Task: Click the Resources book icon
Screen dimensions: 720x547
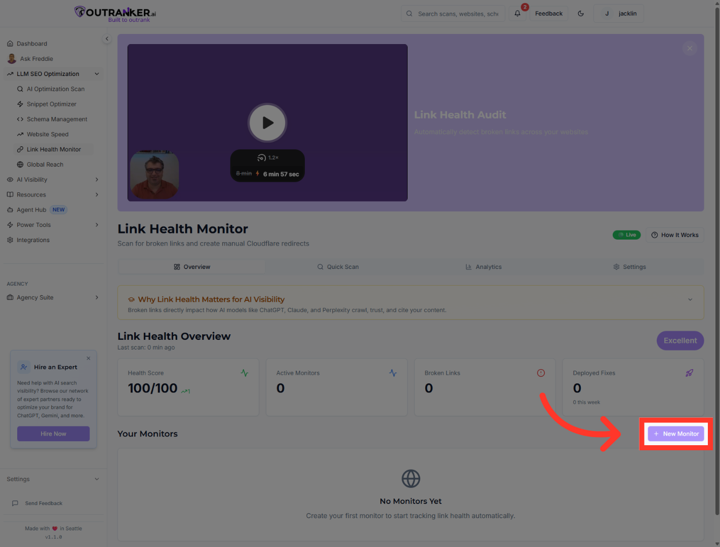Action: point(10,195)
